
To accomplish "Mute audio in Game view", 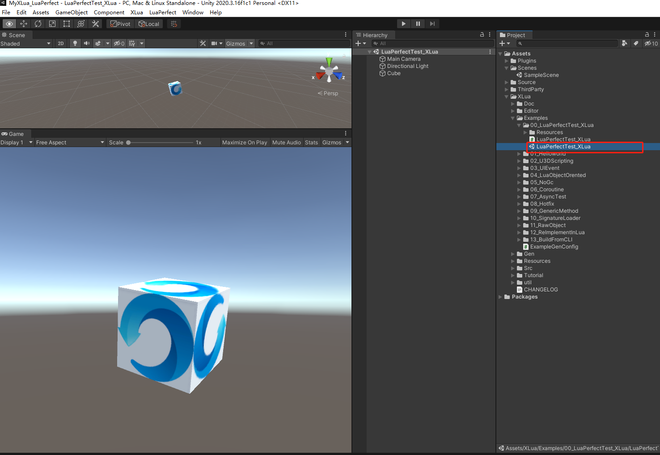I will coord(286,142).
